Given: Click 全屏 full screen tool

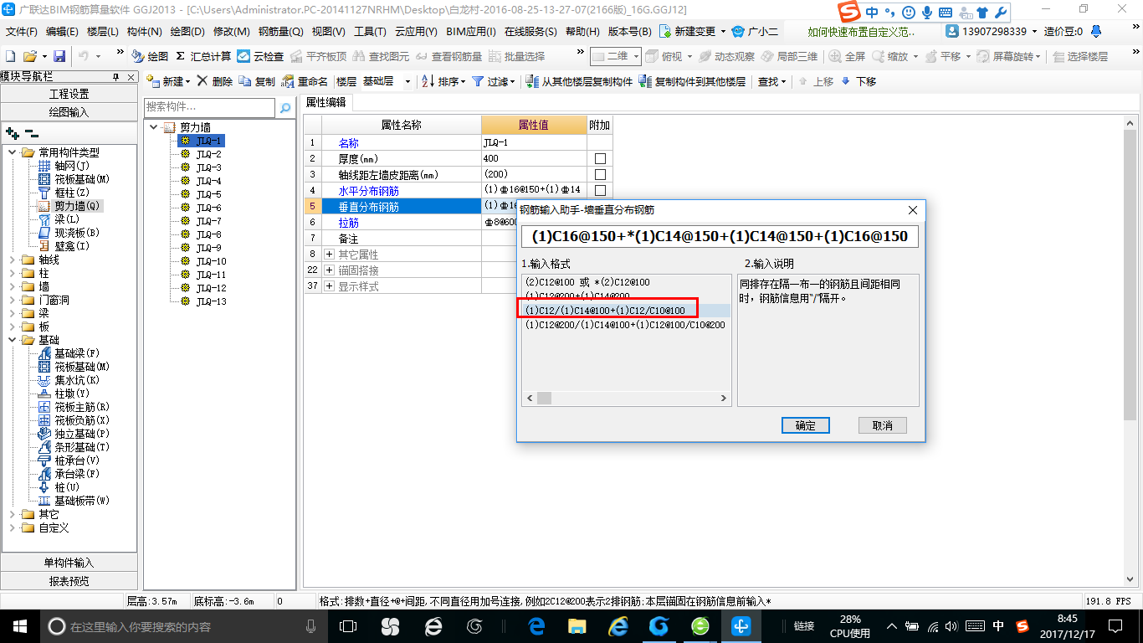Looking at the screenshot, I should [x=847, y=56].
